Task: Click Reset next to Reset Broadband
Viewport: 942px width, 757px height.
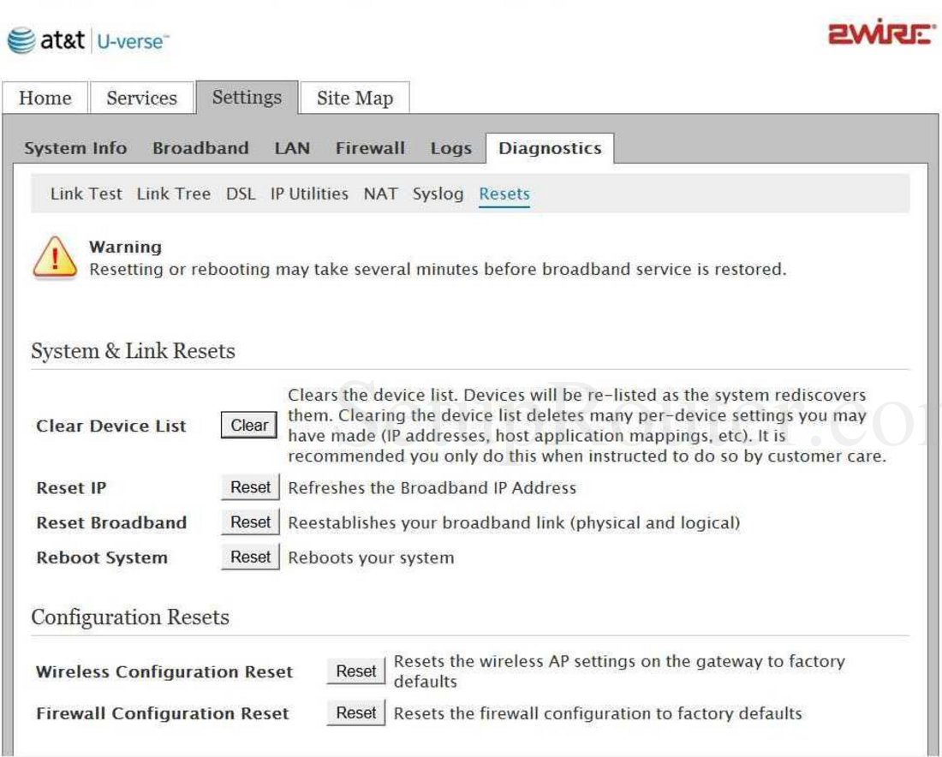Action: [250, 522]
